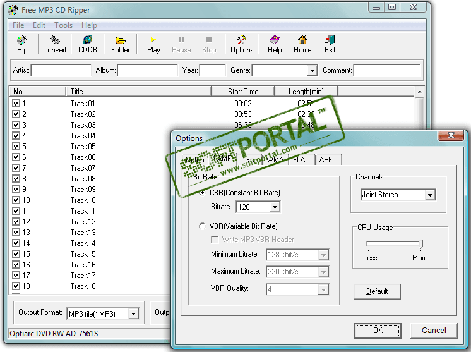Expand the Output Format dropdown

[x=133, y=314]
